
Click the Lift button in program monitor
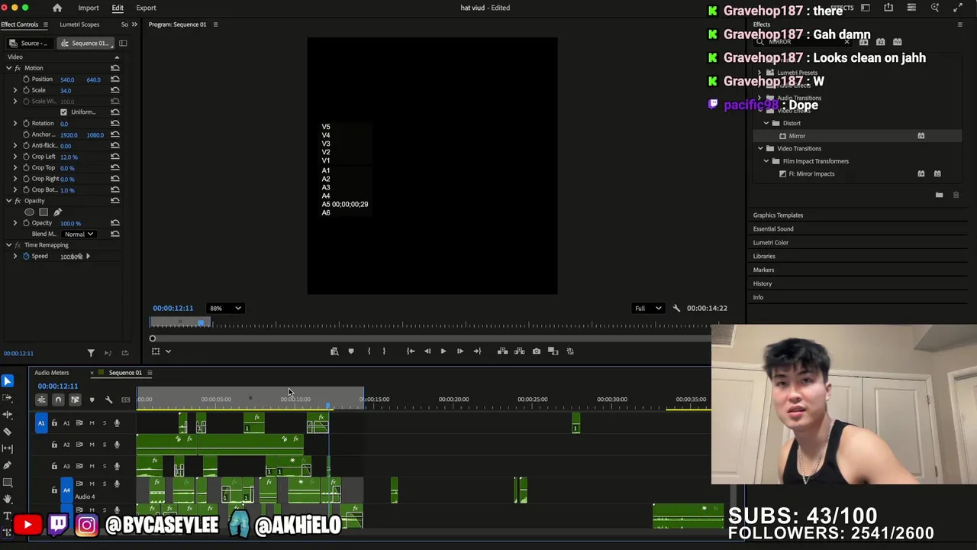click(502, 351)
